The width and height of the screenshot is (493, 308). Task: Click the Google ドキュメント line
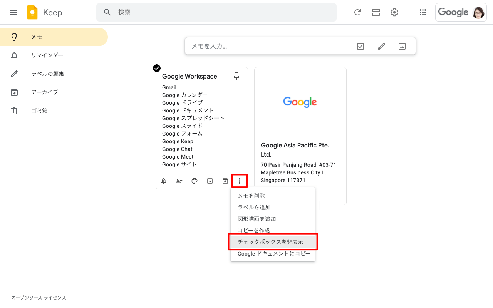(188, 110)
